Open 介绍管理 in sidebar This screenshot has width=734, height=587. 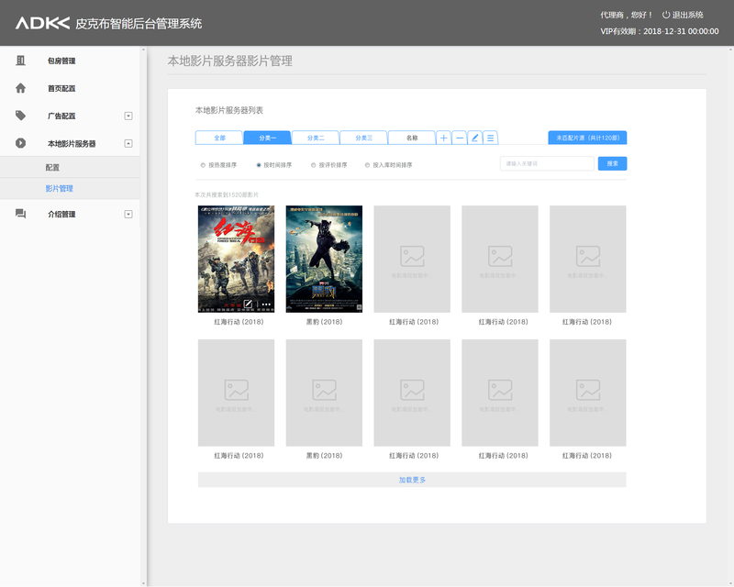pos(61,215)
